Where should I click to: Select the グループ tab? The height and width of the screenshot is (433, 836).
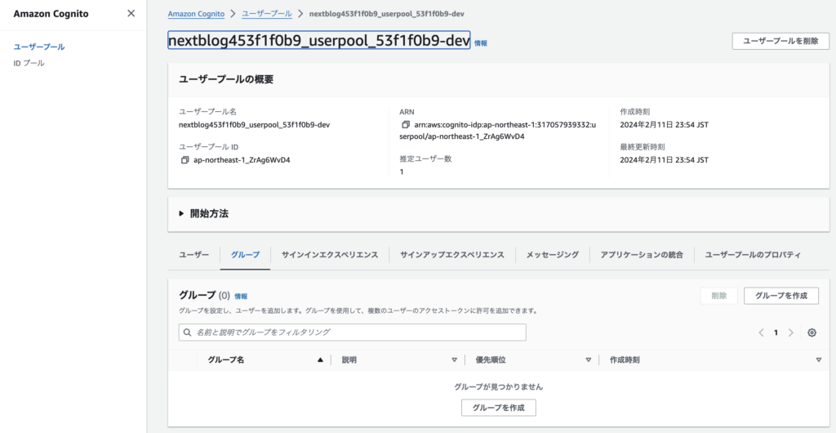click(245, 255)
